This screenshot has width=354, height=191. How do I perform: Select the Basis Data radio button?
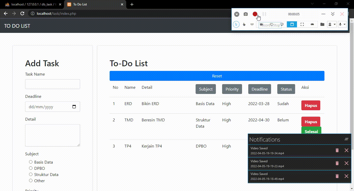[31, 162]
